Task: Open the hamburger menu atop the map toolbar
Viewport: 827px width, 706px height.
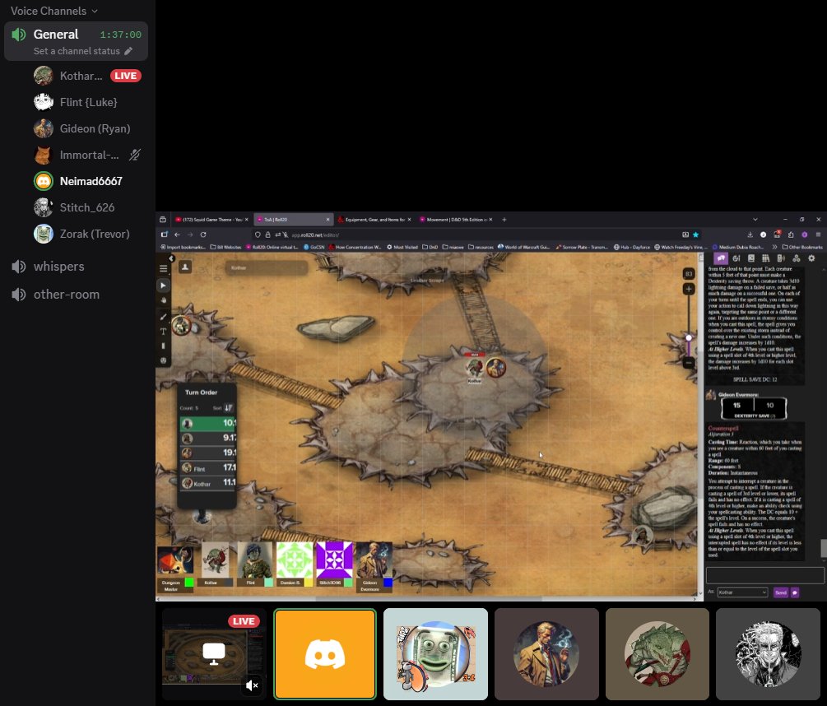Action: 163,267
